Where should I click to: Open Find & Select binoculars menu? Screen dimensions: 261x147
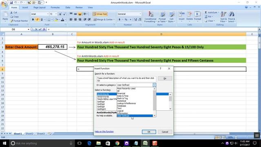coord(231,17)
